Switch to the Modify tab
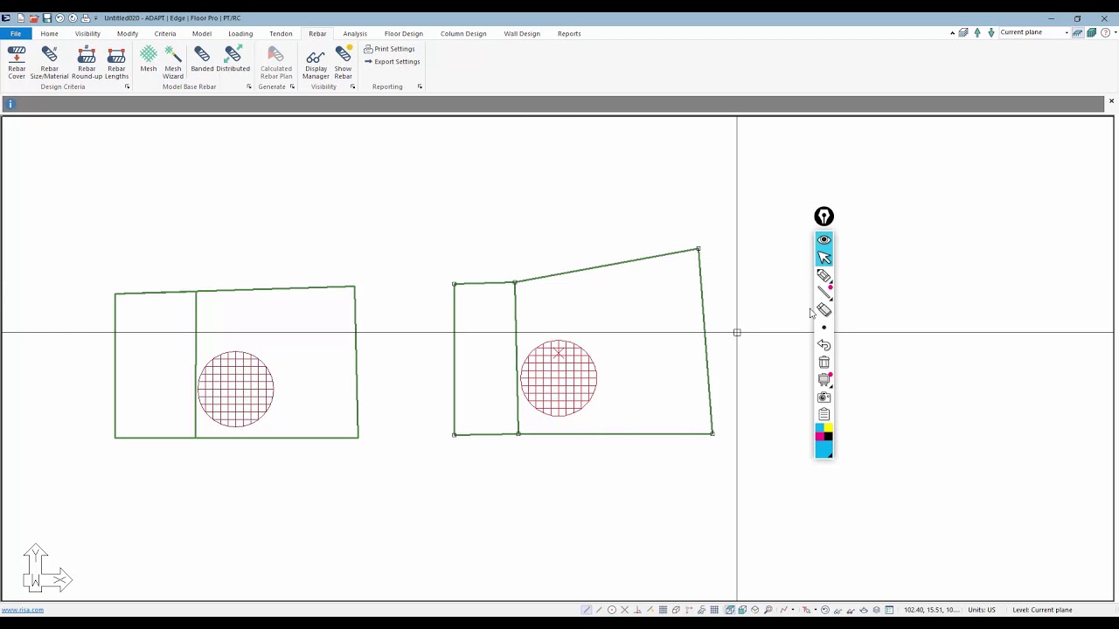Image resolution: width=1119 pixels, height=629 pixels. (128, 33)
